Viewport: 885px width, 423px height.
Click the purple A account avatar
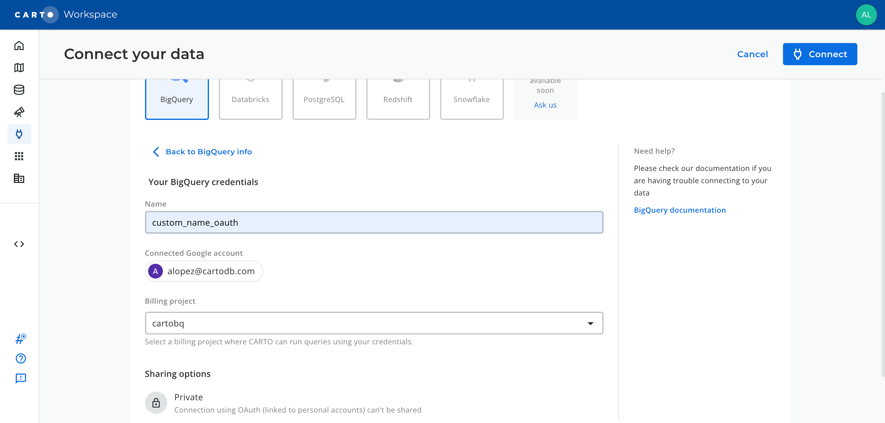(x=155, y=271)
